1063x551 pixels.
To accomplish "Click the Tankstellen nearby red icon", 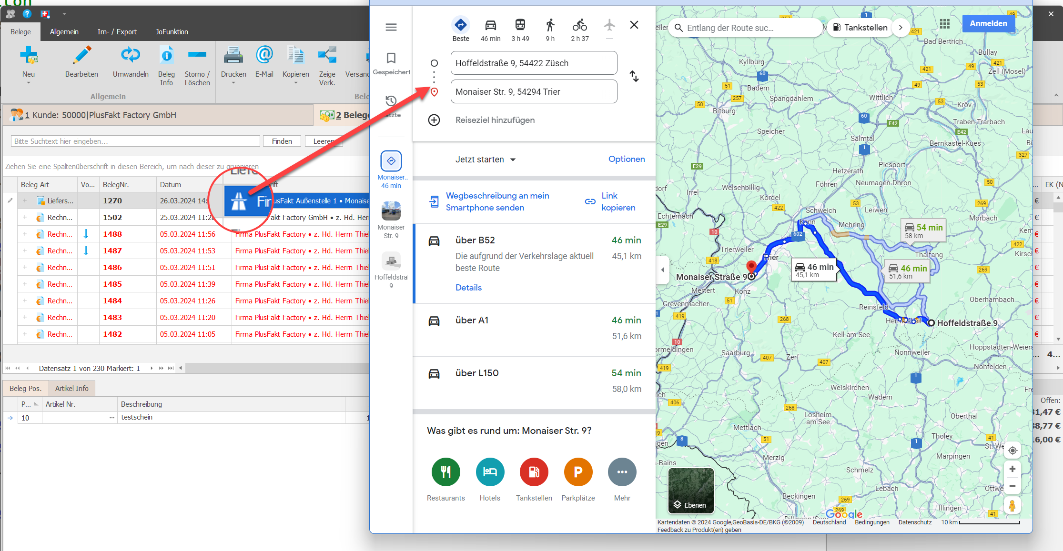I will tap(534, 472).
